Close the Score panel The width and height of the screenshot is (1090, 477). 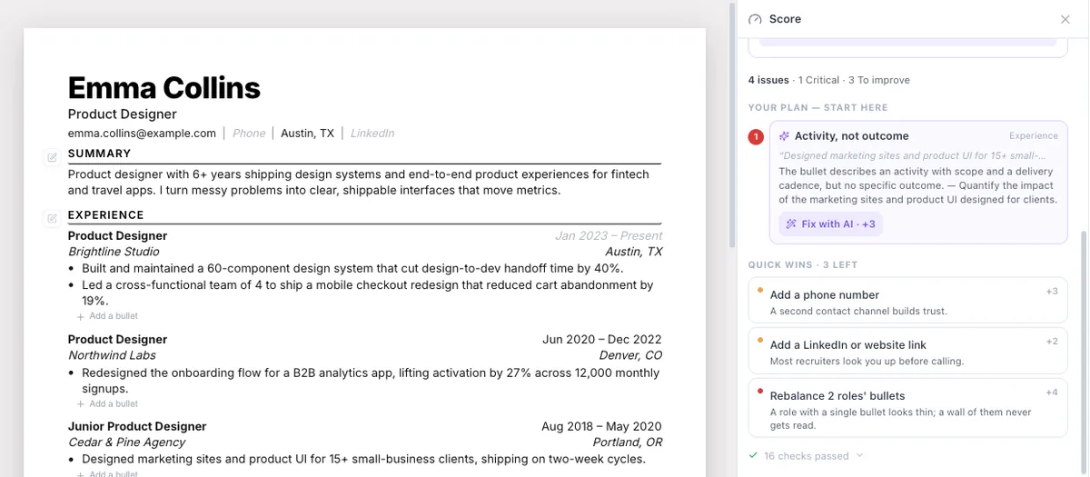[1065, 19]
